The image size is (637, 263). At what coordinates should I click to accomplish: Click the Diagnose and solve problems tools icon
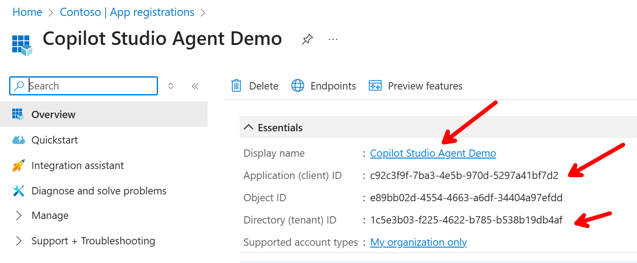point(18,191)
